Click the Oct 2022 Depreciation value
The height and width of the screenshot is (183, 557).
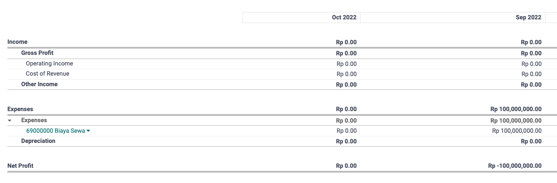coord(346,142)
